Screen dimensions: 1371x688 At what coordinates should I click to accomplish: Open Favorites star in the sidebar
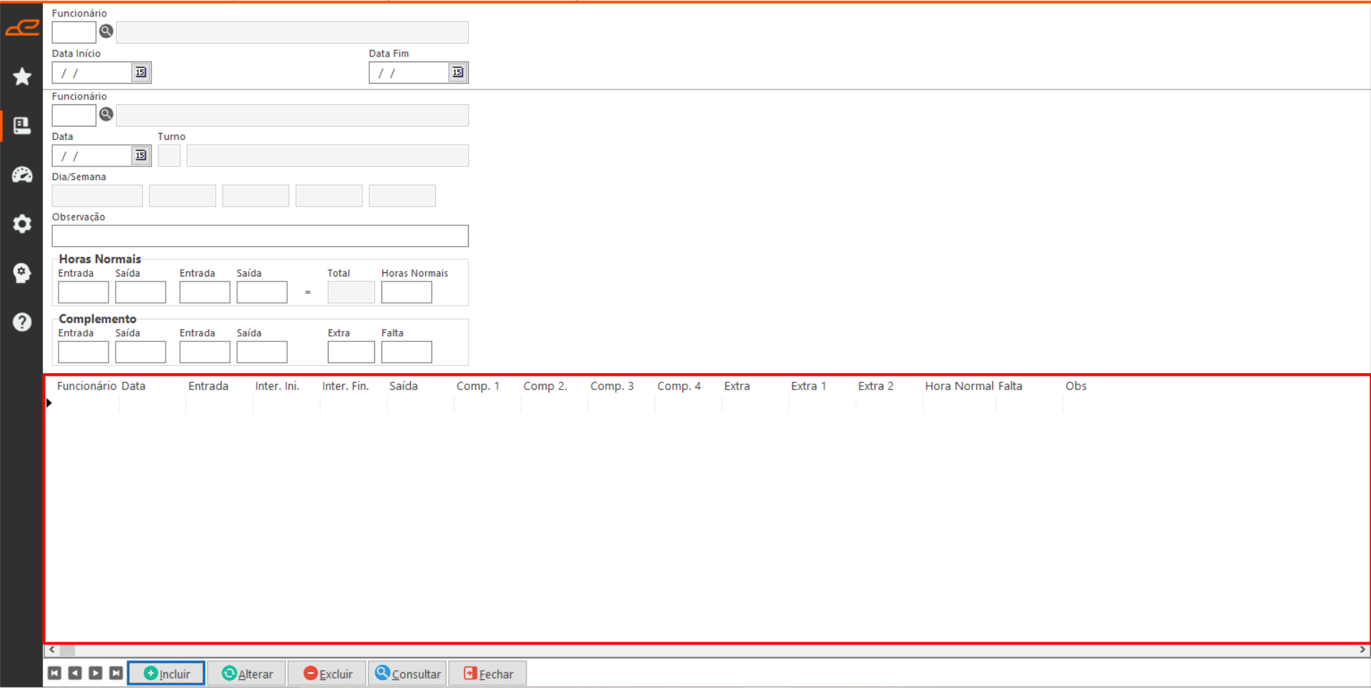click(x=22, y=76)
